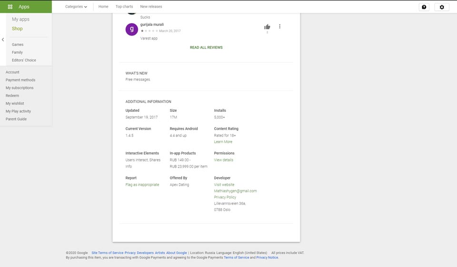Select Editors' Choice in sidebar

point(24,60)
